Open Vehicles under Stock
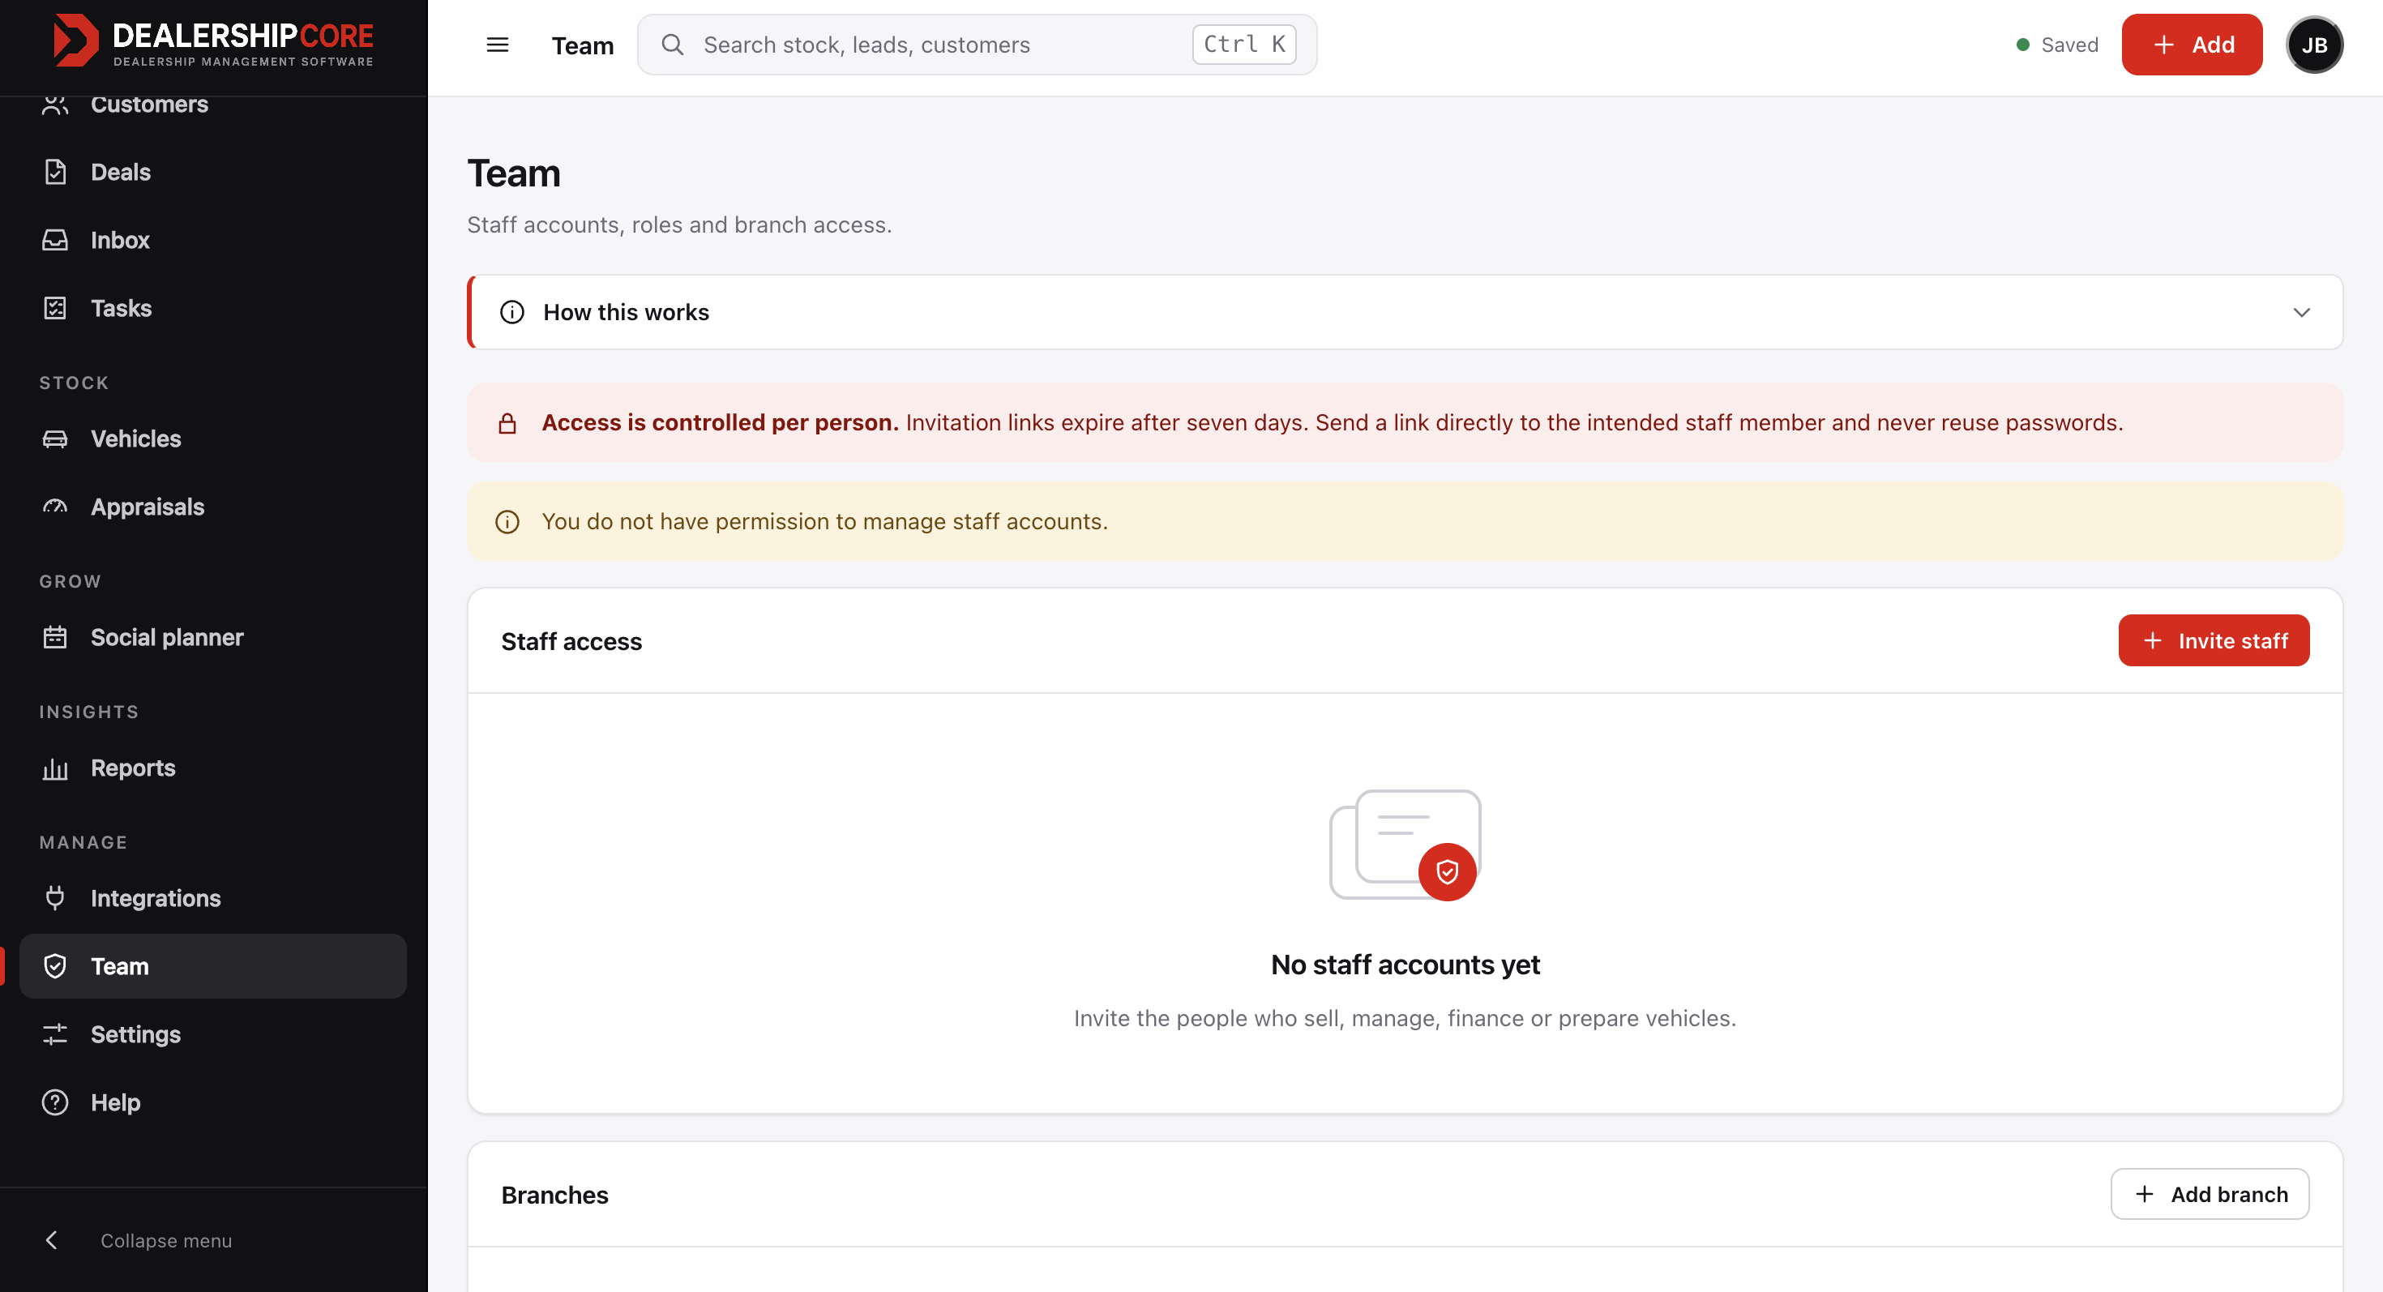Viewport: 2383px width, 1292px height. click(212, 439)
